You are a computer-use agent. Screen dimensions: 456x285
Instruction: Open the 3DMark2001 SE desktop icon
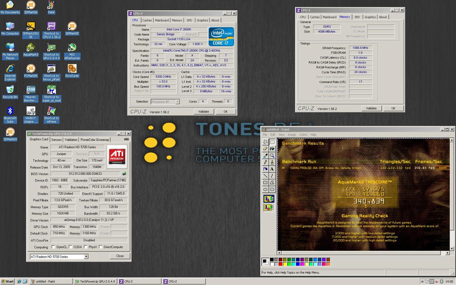point(30,30)
